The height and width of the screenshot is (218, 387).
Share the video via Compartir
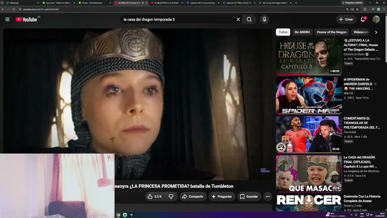point(193,197)
